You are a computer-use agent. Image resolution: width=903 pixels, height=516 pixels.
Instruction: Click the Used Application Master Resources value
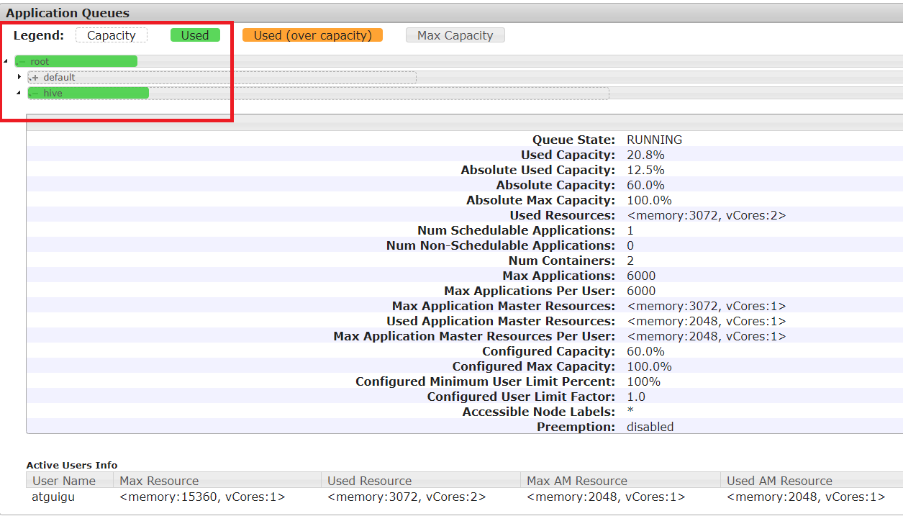click(x=706, y=321)
